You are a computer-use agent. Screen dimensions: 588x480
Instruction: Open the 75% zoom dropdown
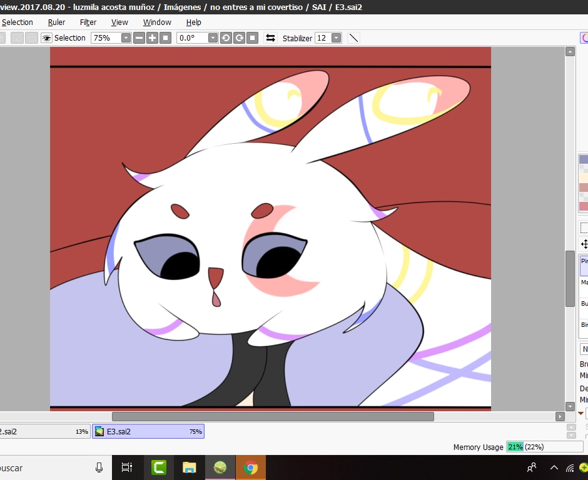click(x=126, y=38)
